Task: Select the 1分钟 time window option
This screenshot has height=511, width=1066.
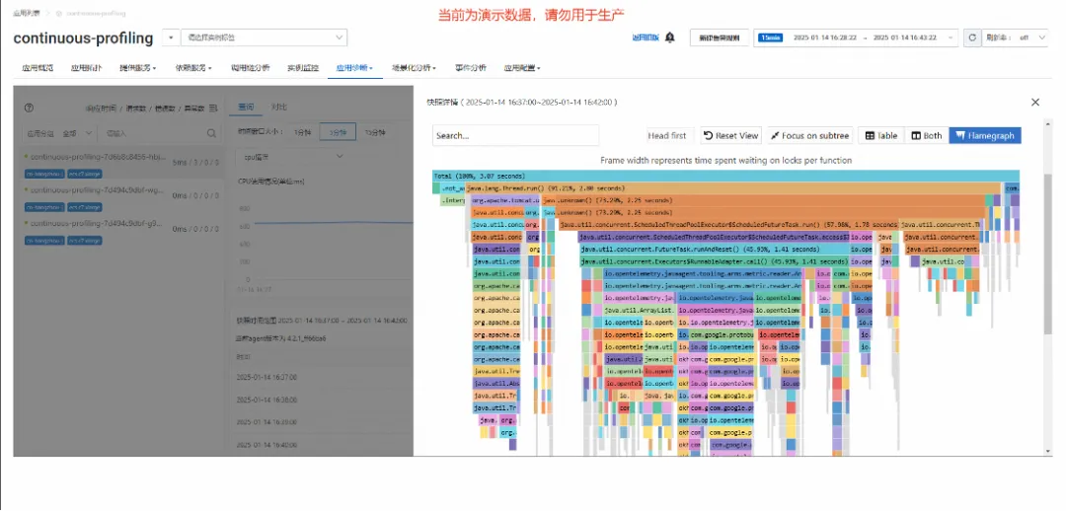Action: coord(302,132)
